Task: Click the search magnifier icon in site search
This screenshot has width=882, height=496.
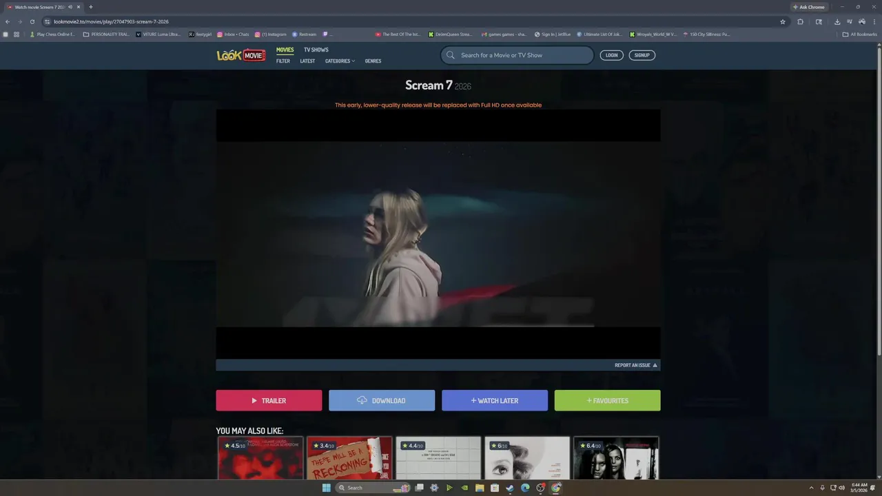Action: coord(451,55)
